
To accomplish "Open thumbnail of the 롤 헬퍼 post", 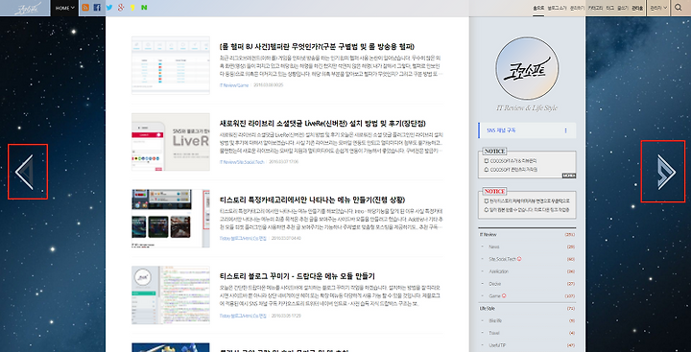I will point(171,65).
